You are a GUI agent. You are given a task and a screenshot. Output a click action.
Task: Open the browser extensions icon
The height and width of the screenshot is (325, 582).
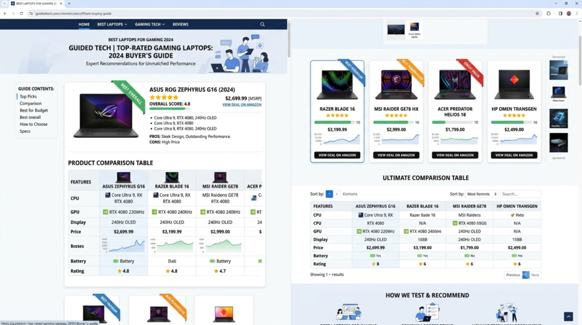click(x=548, y=14)
